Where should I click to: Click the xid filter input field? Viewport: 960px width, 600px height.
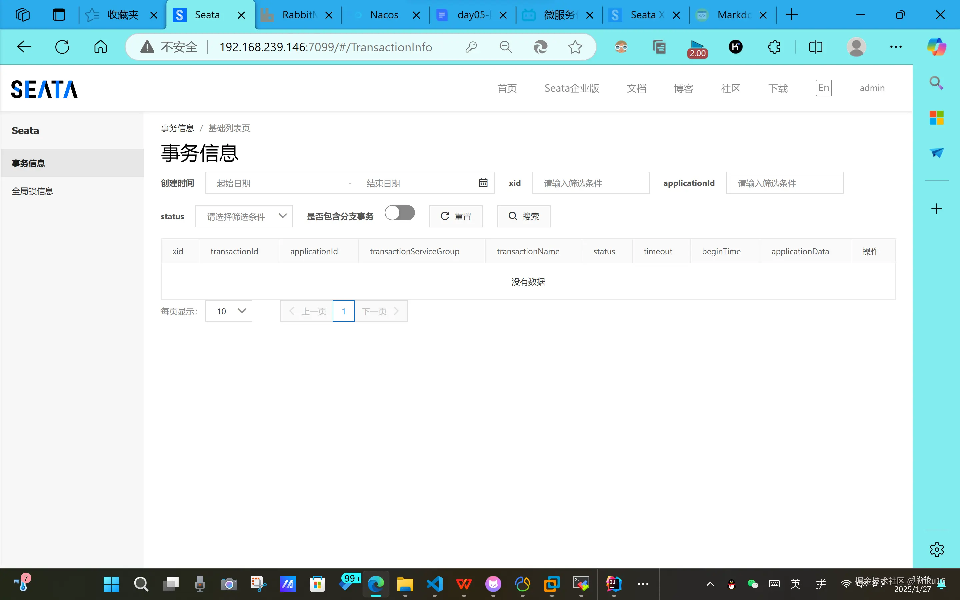tap(590, 183)
